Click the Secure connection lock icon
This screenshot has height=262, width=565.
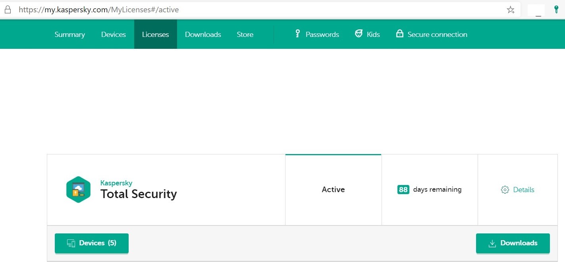(400, 34)
